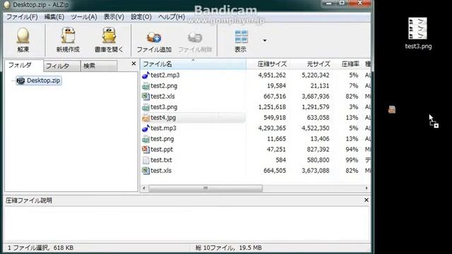The height and width of the screenshot is (254, 452).
Task: Click the ファイル追加 add file icon
Action: pos(154,37)
